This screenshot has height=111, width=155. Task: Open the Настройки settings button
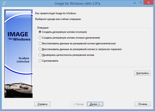pos(142,73)
